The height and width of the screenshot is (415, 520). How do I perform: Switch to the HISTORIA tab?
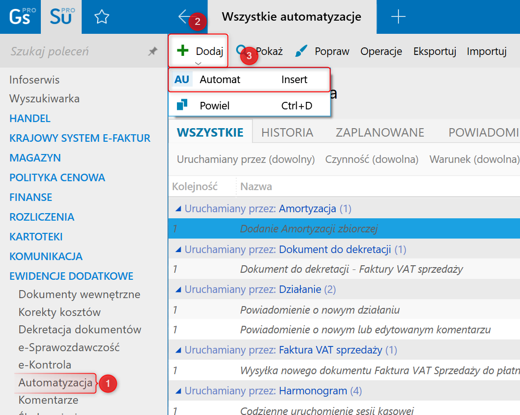(287, 132)
